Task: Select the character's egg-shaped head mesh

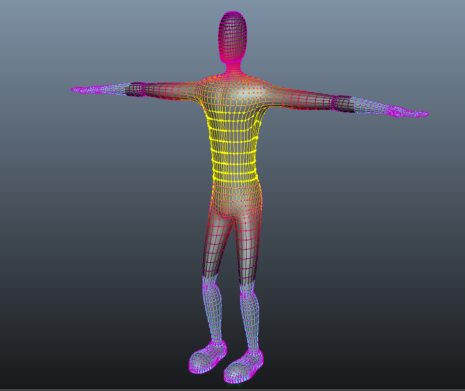Action: point(233,37)
